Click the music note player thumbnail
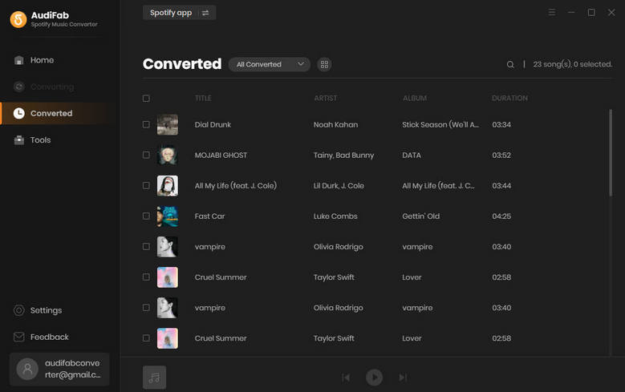Screen dimensions: 625x392 [x=154, y=378]
